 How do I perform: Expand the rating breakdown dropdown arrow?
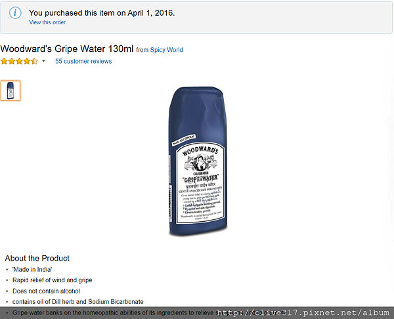(x=43, y=61)
